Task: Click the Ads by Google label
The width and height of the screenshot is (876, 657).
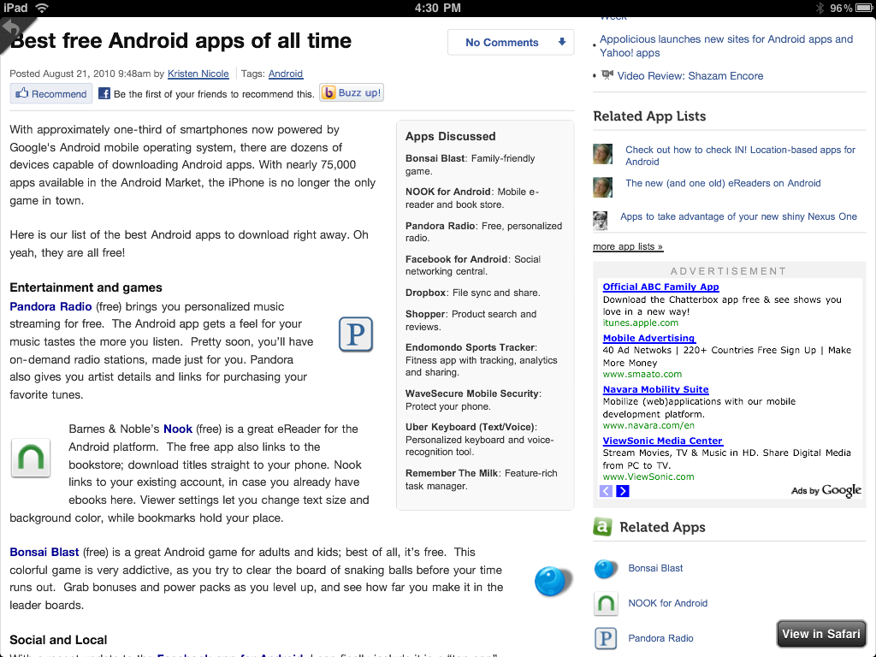Action: pos(826,490)
